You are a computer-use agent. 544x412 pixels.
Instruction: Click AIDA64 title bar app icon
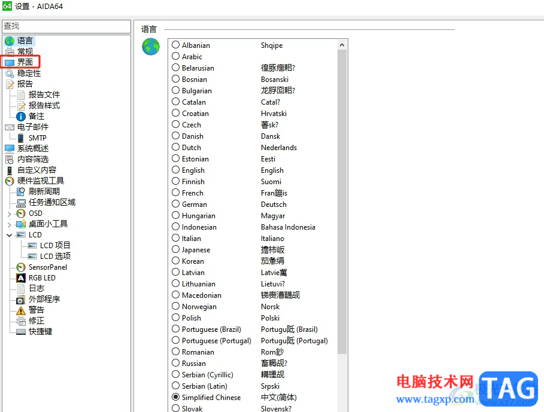[x=7, y=6]
